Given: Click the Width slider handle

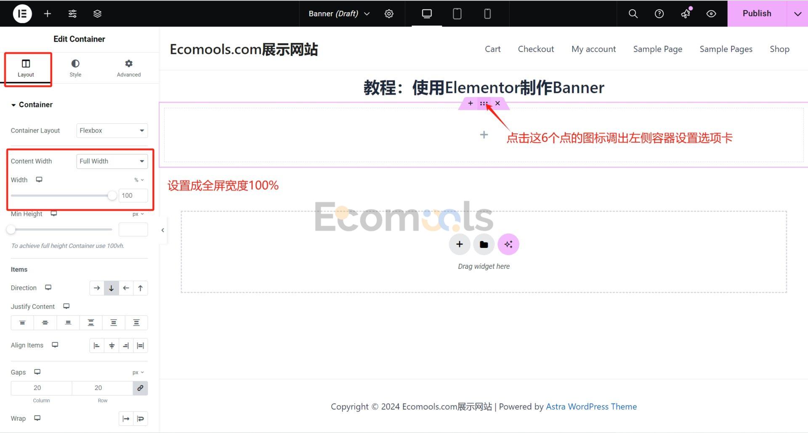Looking at the screenshot, I should (x=112, y=195).
